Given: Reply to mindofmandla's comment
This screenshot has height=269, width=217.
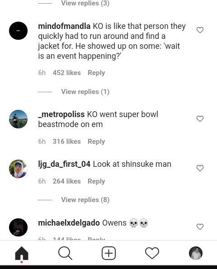Looking at the screenshot, I should coord(96,73).
